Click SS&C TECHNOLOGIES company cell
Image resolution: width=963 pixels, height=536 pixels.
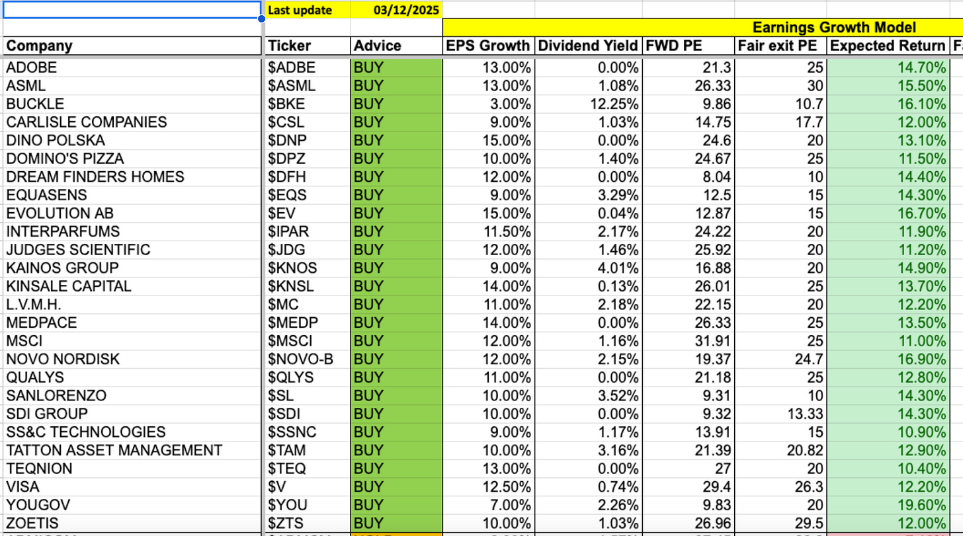132,432
